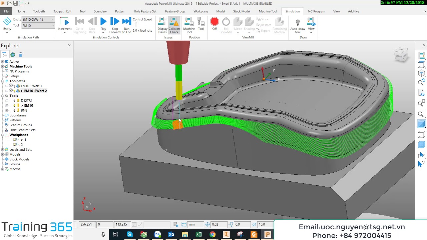The height and width of the screenshot is (240, 427).
Task: Click the tolerance field showing 0.02
Action: pyautogui.click(x=219, y=225)
